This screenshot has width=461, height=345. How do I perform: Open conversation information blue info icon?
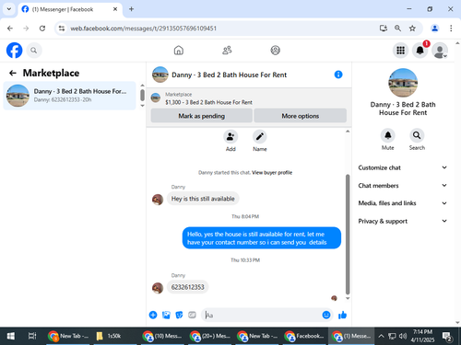[x=338, y=75]
